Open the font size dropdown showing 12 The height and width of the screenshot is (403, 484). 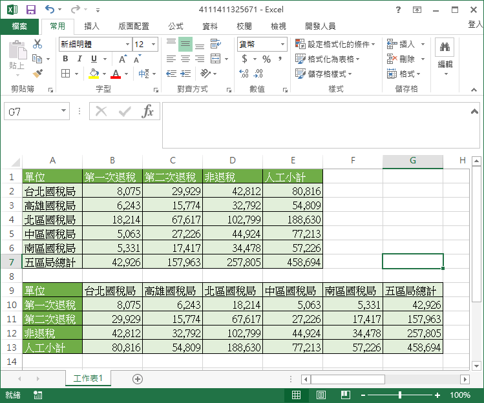click(153, 44)
